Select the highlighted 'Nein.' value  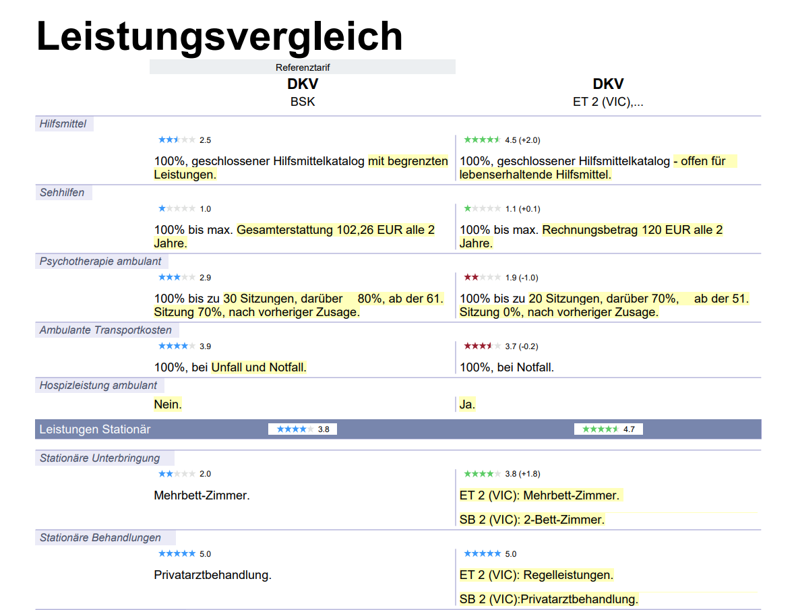pyautogui.click(x=168, y=404)
